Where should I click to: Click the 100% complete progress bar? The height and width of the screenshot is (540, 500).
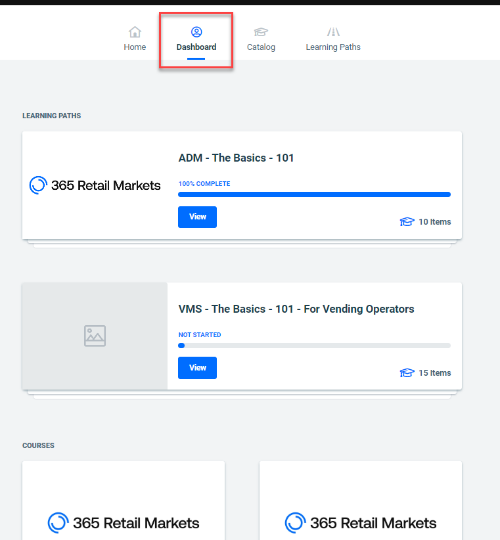coord(315,194)
